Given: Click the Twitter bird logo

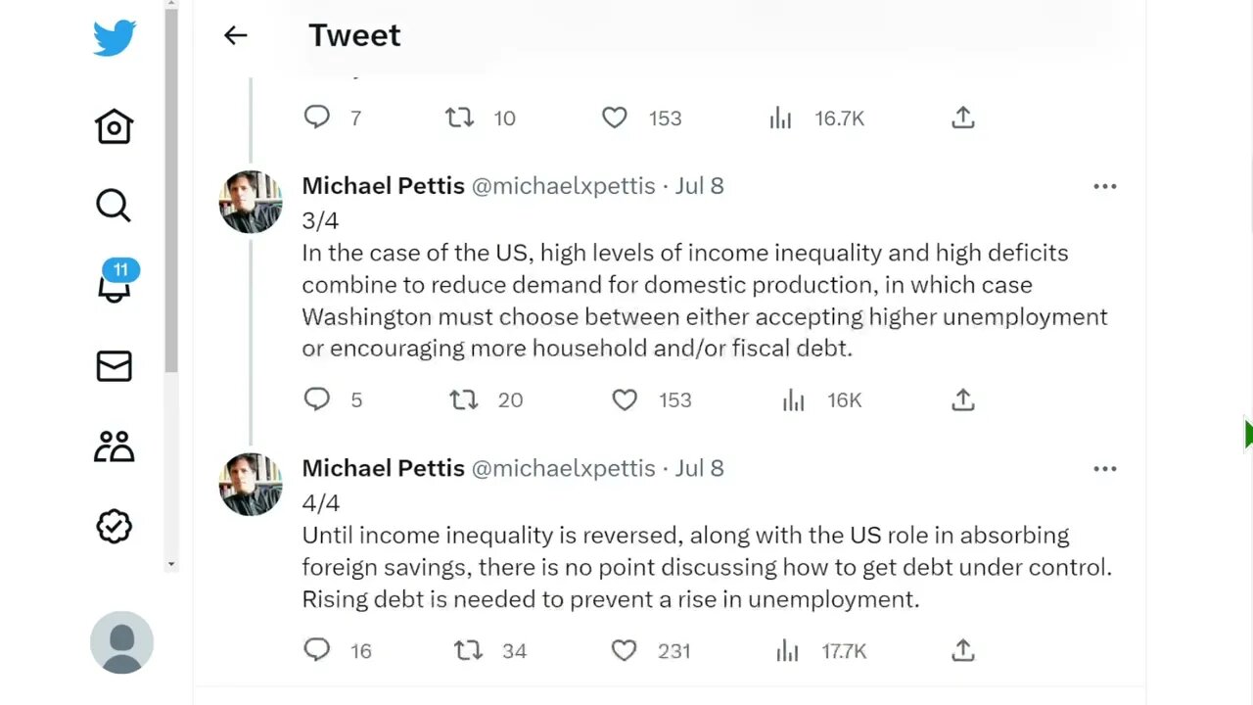Looking at the screenshot, I should (115, 38).
